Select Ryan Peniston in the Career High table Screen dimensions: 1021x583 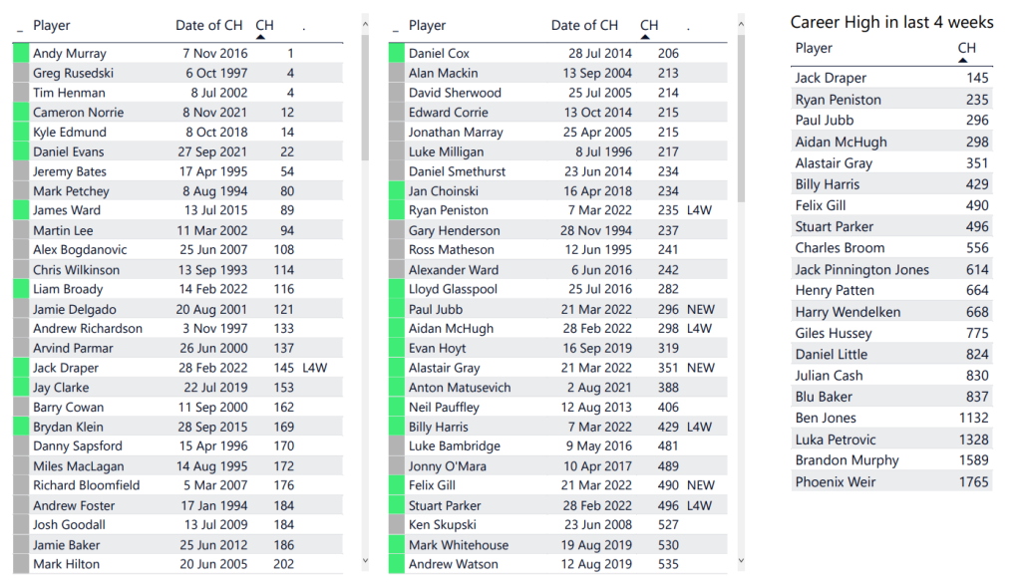click(838, 100)
